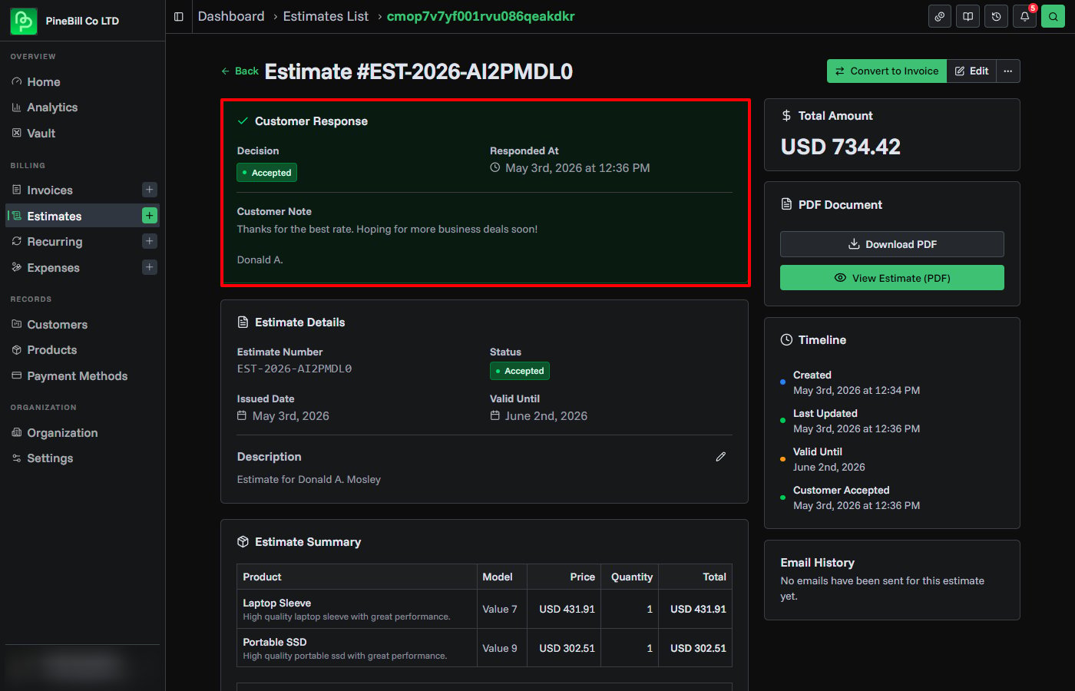Image resolution: width=1075 pixels, height=691 pixels.
Task: Toggle the sidebar panel icon
Action: (179, 16)
